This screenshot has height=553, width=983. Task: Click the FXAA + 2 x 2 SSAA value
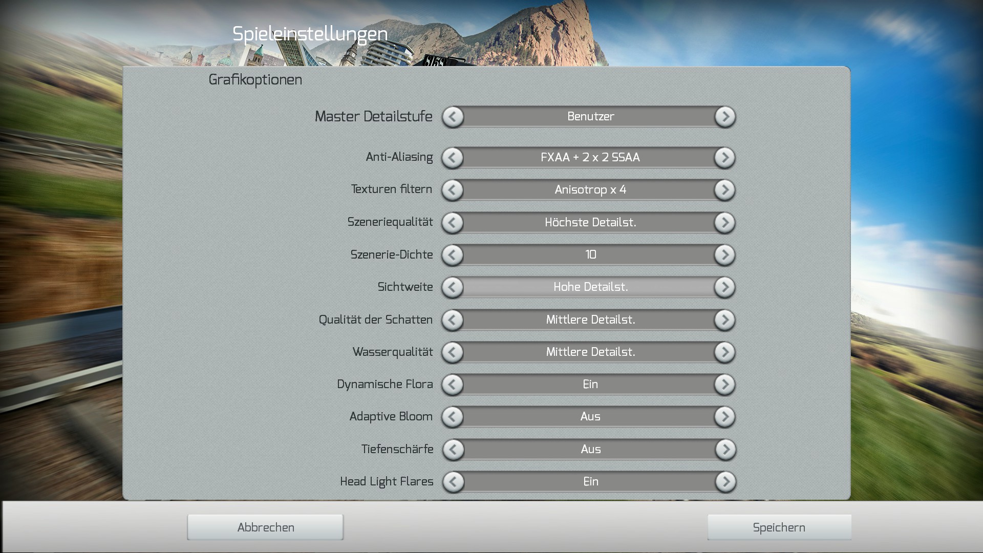click(x=590, y=158)
